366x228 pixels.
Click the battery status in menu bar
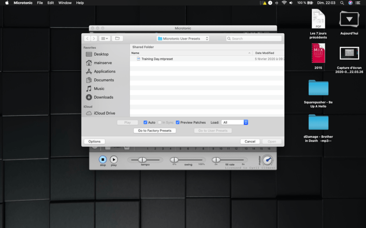click(x=305, y=3)
